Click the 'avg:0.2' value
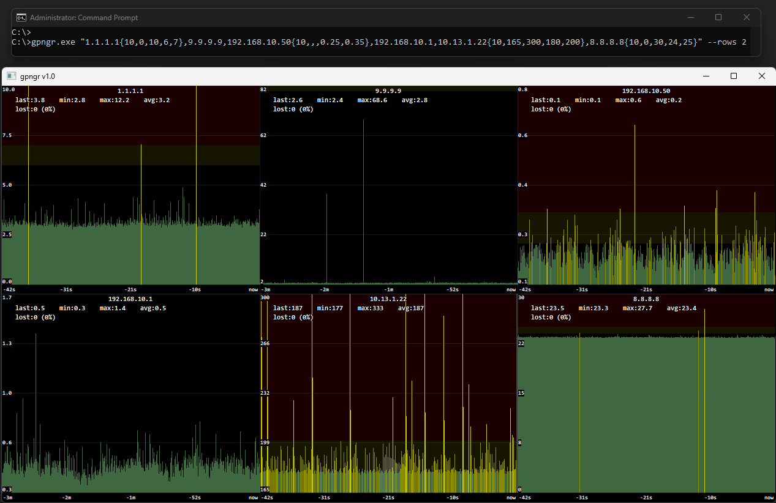 click(669, 100)
